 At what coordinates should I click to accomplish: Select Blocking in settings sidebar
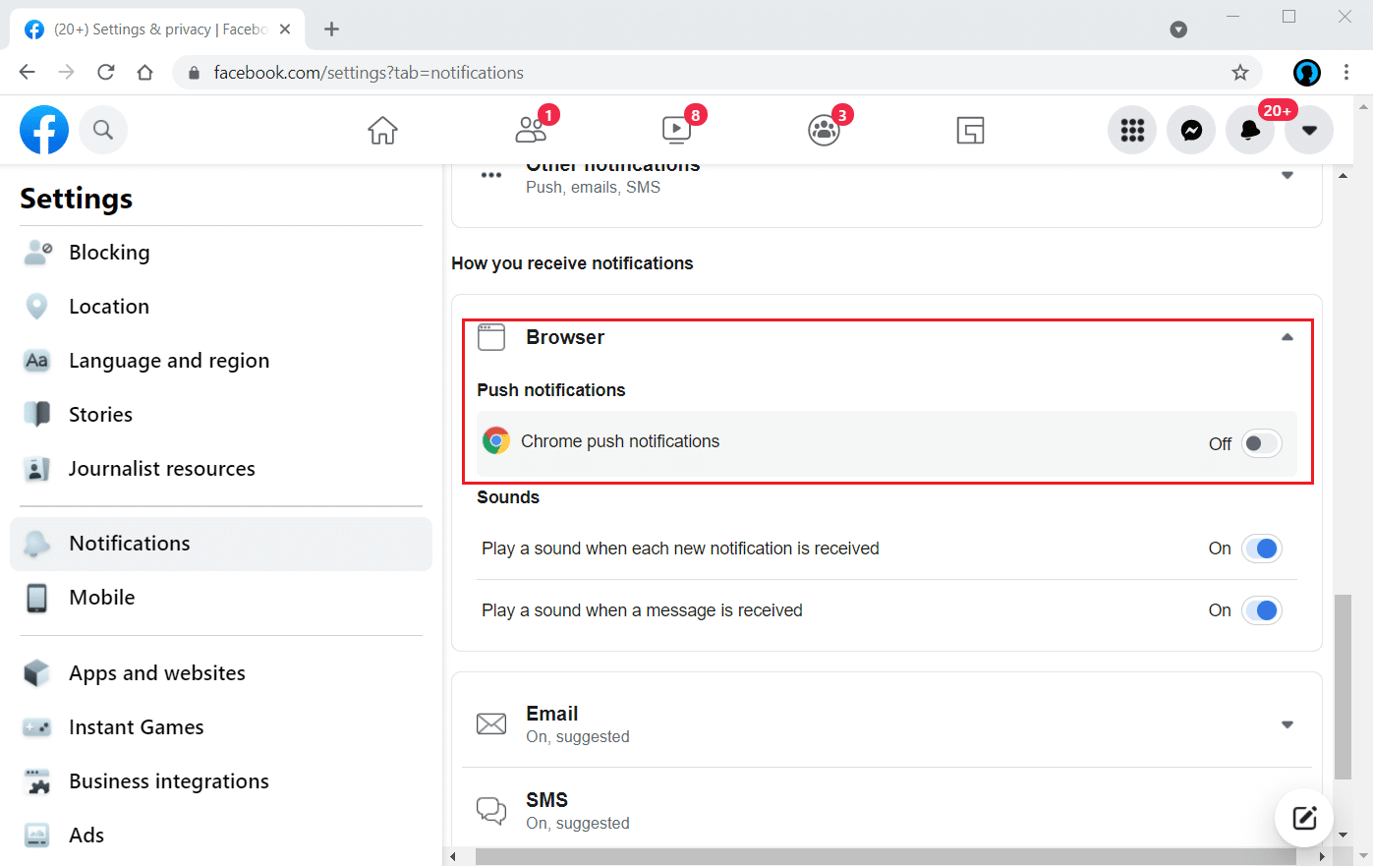pyautogui.click(x=109, y=253)
